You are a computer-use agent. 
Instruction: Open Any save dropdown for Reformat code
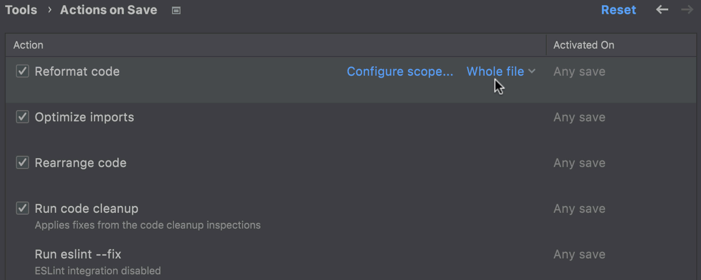coord(579,72)
